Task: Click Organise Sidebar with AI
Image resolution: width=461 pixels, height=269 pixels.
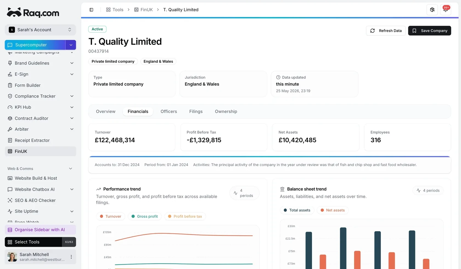Action: point(40,230)
